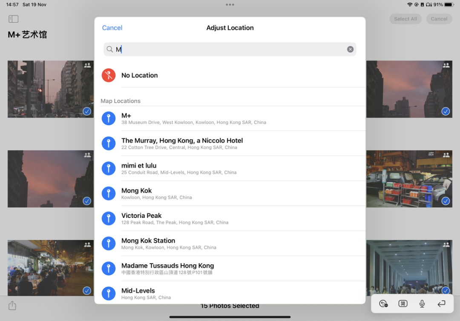Click the pin icon beside Mid-Levels
The width and height of the screenshot is (460, 321).
pos(109,293)
